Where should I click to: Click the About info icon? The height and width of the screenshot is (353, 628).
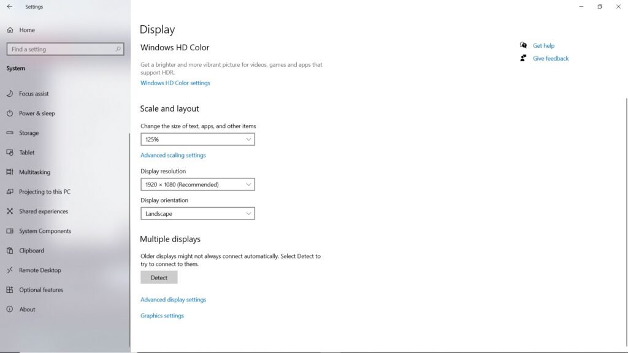(x=10, y=309)
